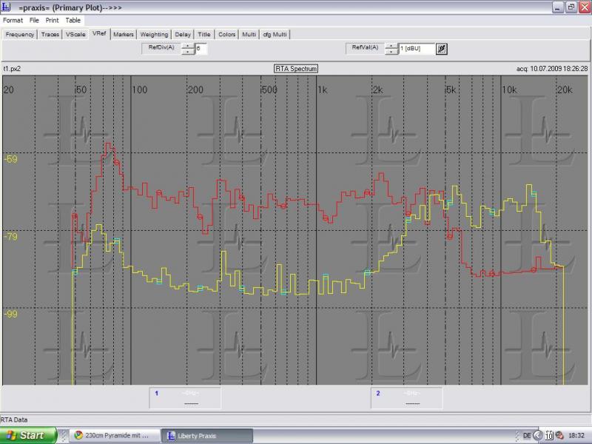Open the Markers tab
The width and height of the screenshot is (592, 444).
click(124, 35)
